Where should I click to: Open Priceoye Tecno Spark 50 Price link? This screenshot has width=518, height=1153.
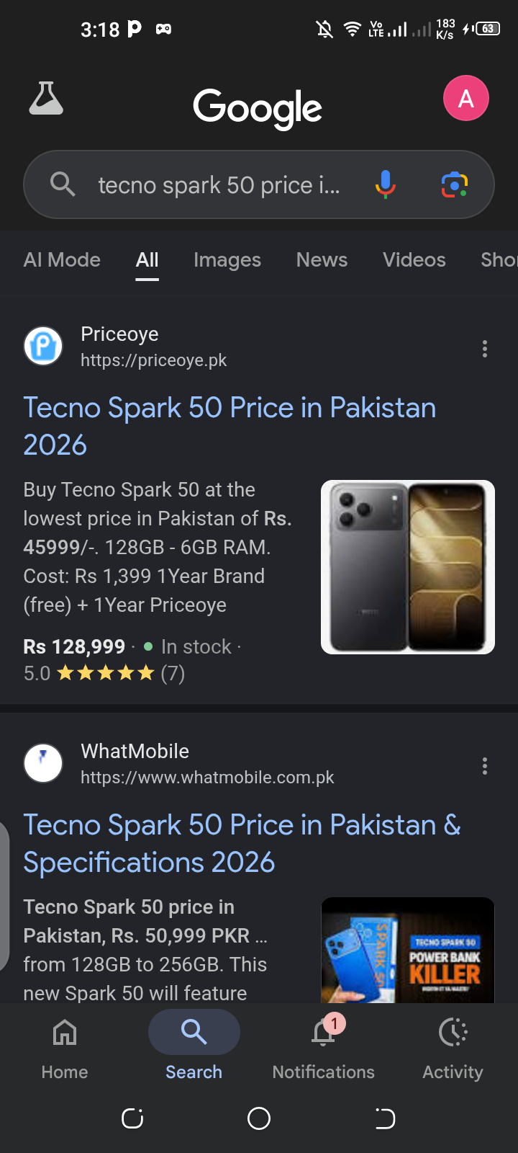230,426
